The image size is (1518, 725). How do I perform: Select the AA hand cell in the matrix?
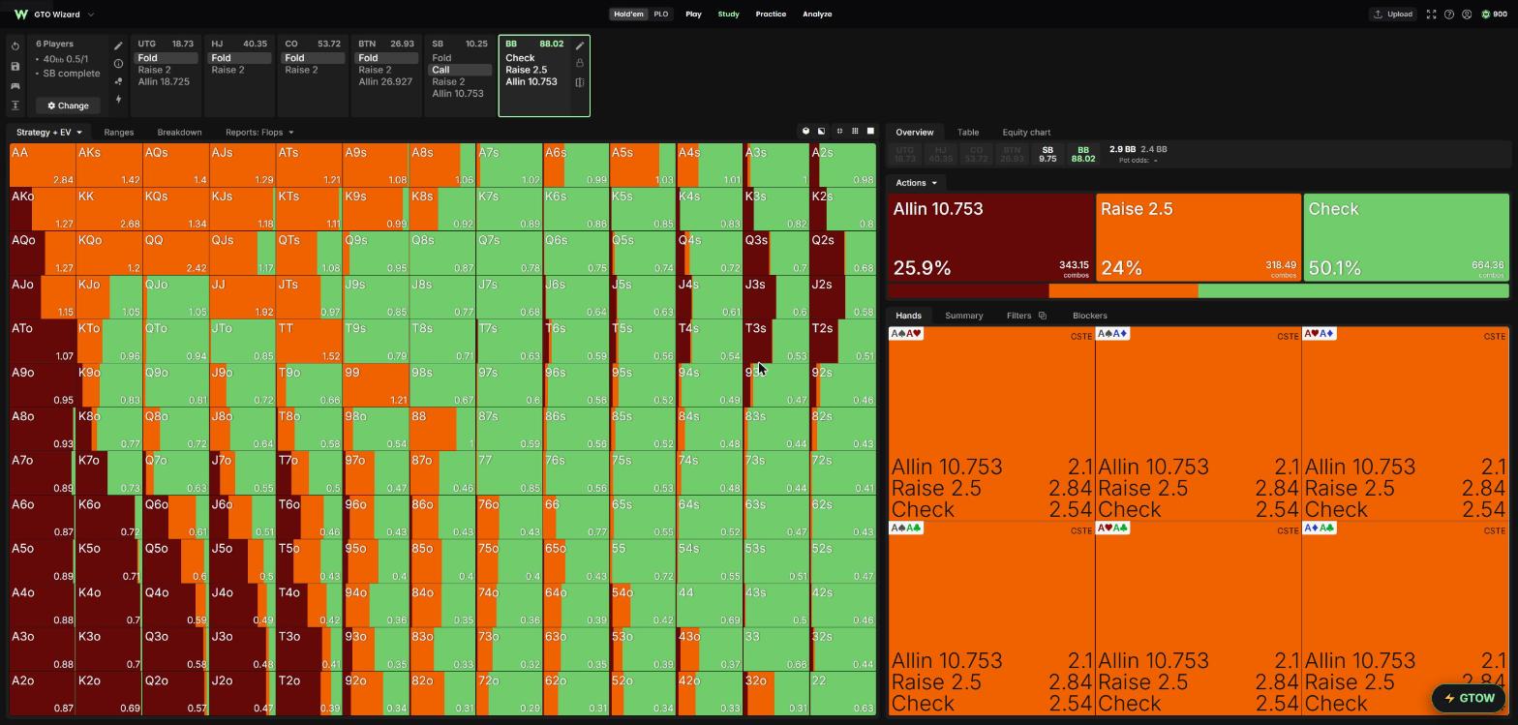[x=43, y=165]
